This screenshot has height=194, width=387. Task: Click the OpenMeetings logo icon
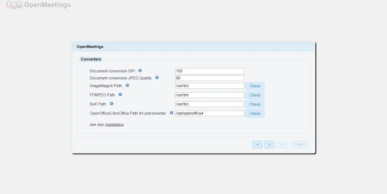pyautogui.click(x=14, y=5)
